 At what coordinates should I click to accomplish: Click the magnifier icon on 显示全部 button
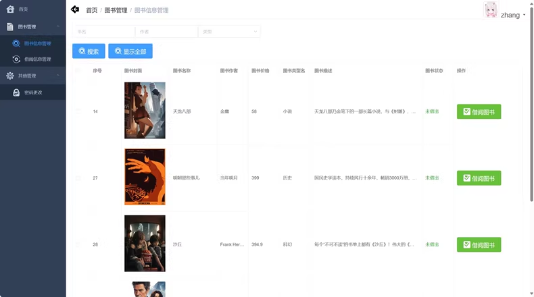coord(118,51)
